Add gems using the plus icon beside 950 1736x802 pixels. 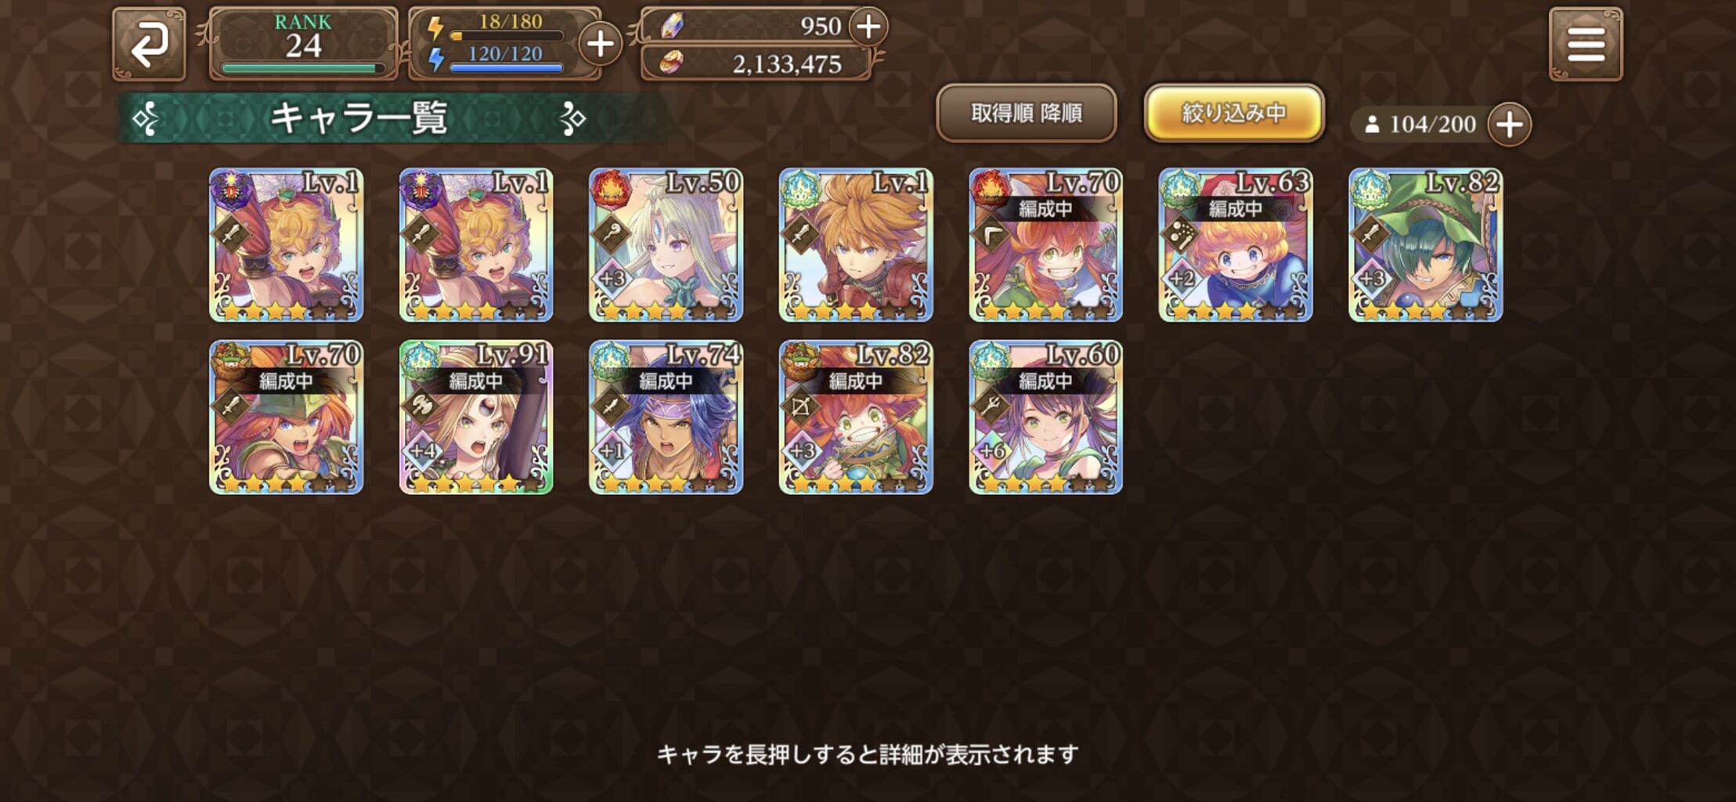point(868,27)
